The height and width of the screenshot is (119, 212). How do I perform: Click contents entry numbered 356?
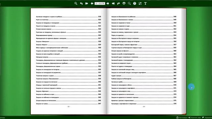[x=144, y=41]
